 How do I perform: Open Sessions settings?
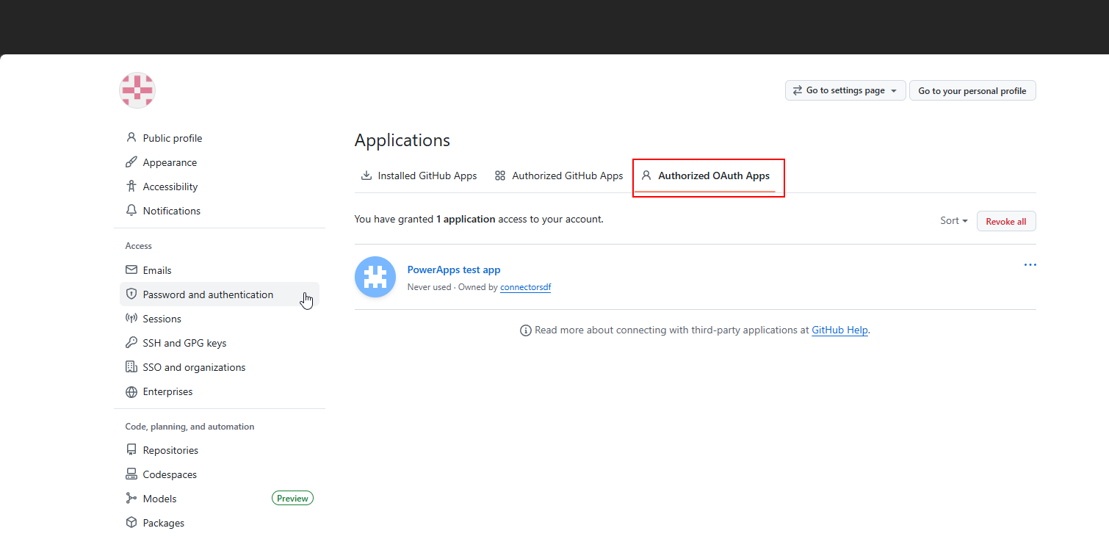[220, 319]
